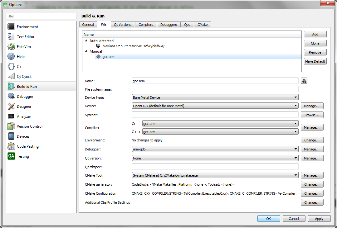Switch to the Qbs tab

click(187, 24)
